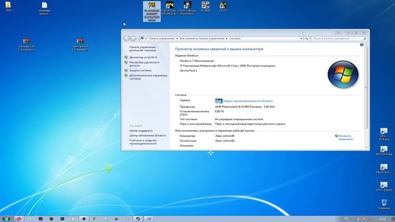Click the scrollbar down arrow in System window

tap(366, 147)
